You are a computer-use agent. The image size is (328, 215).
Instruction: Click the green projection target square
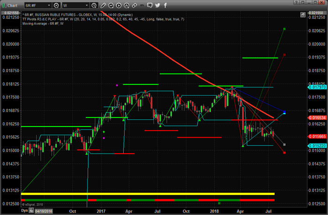284,29
